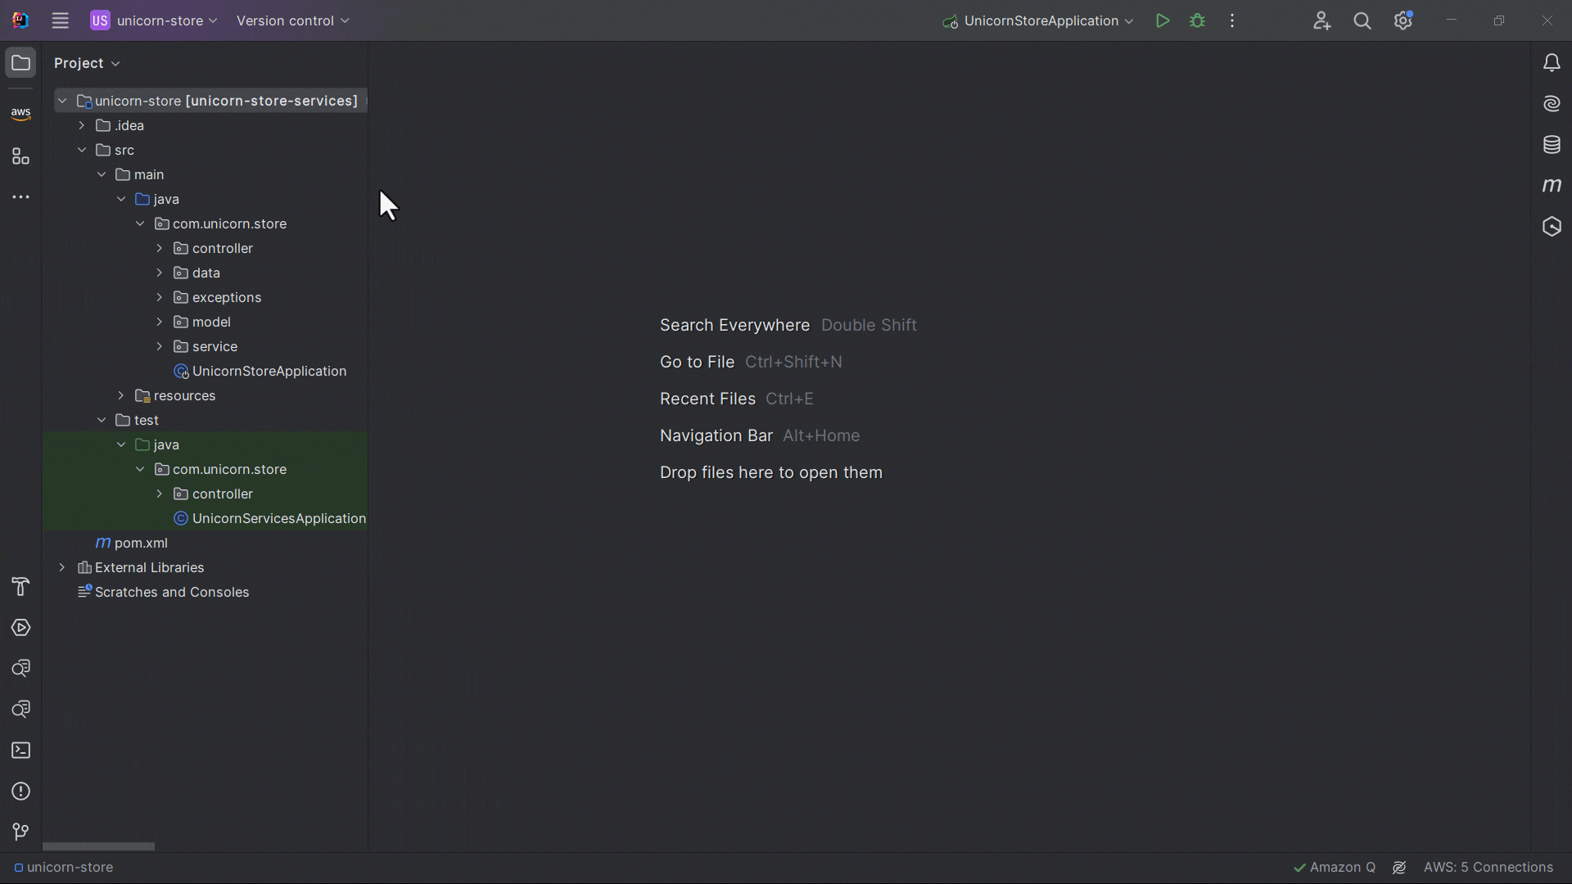This screenshot has width=1572, height=884.
Task: Open the main hamburger menu
Action: pyautogui.click(x=60, y=20)
